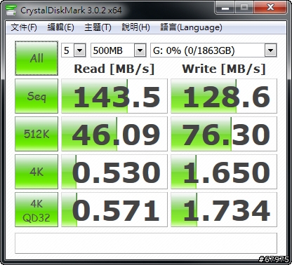The width and height of the screenshot is (292, 265).
Task: Maximize the CrystalDiskMark window
Action: (244, 8)
